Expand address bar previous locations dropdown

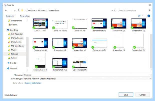[x=112, y=10]
